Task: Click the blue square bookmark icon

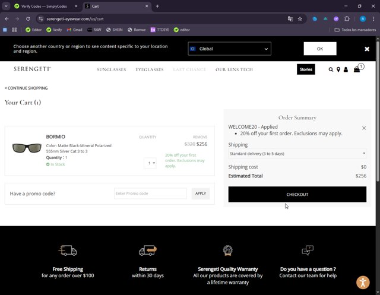Action: pyautogui.click(x=5, y=30)
